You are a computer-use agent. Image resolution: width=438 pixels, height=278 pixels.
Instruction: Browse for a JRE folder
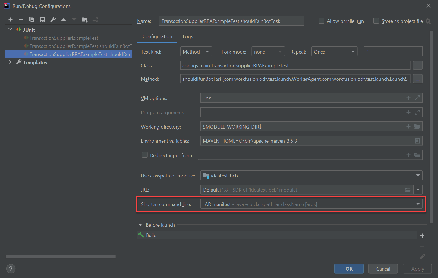408,190
